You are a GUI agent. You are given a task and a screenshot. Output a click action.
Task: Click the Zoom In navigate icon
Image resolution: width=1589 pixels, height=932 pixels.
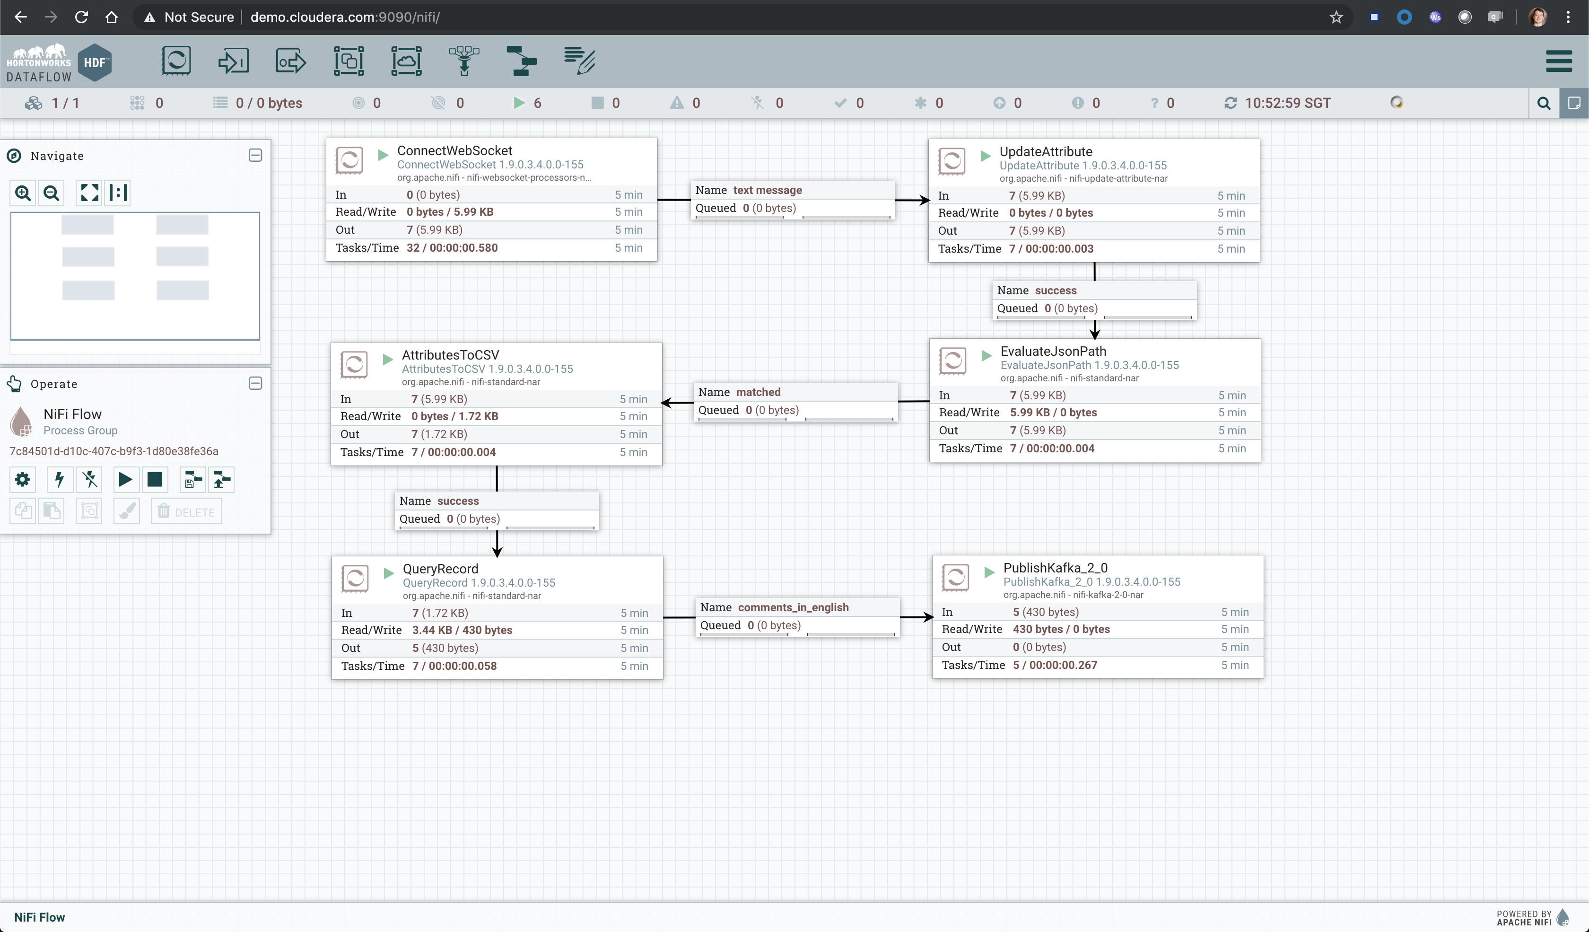(x=23, y=193)
